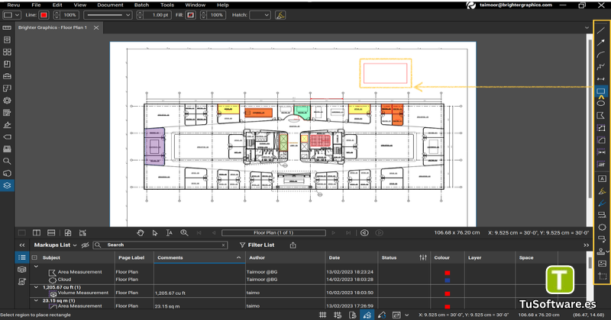611x320 pixels.
Task: Open the Batch menu
Action: 141,5
